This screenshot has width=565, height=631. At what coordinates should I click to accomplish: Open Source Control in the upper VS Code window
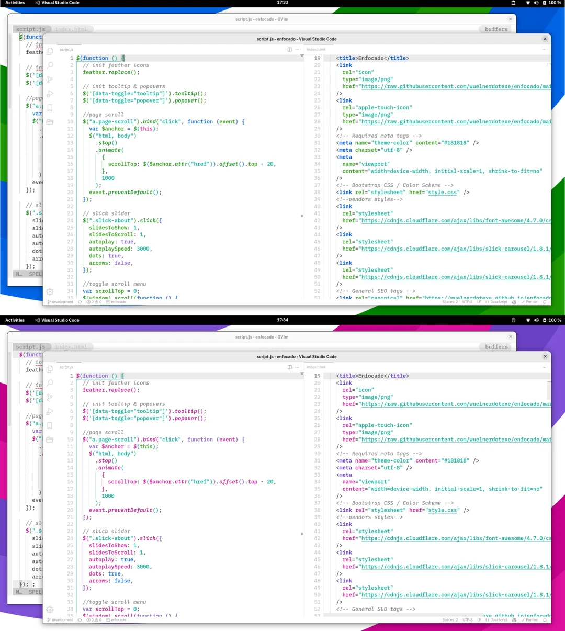(x=50, y=80)
